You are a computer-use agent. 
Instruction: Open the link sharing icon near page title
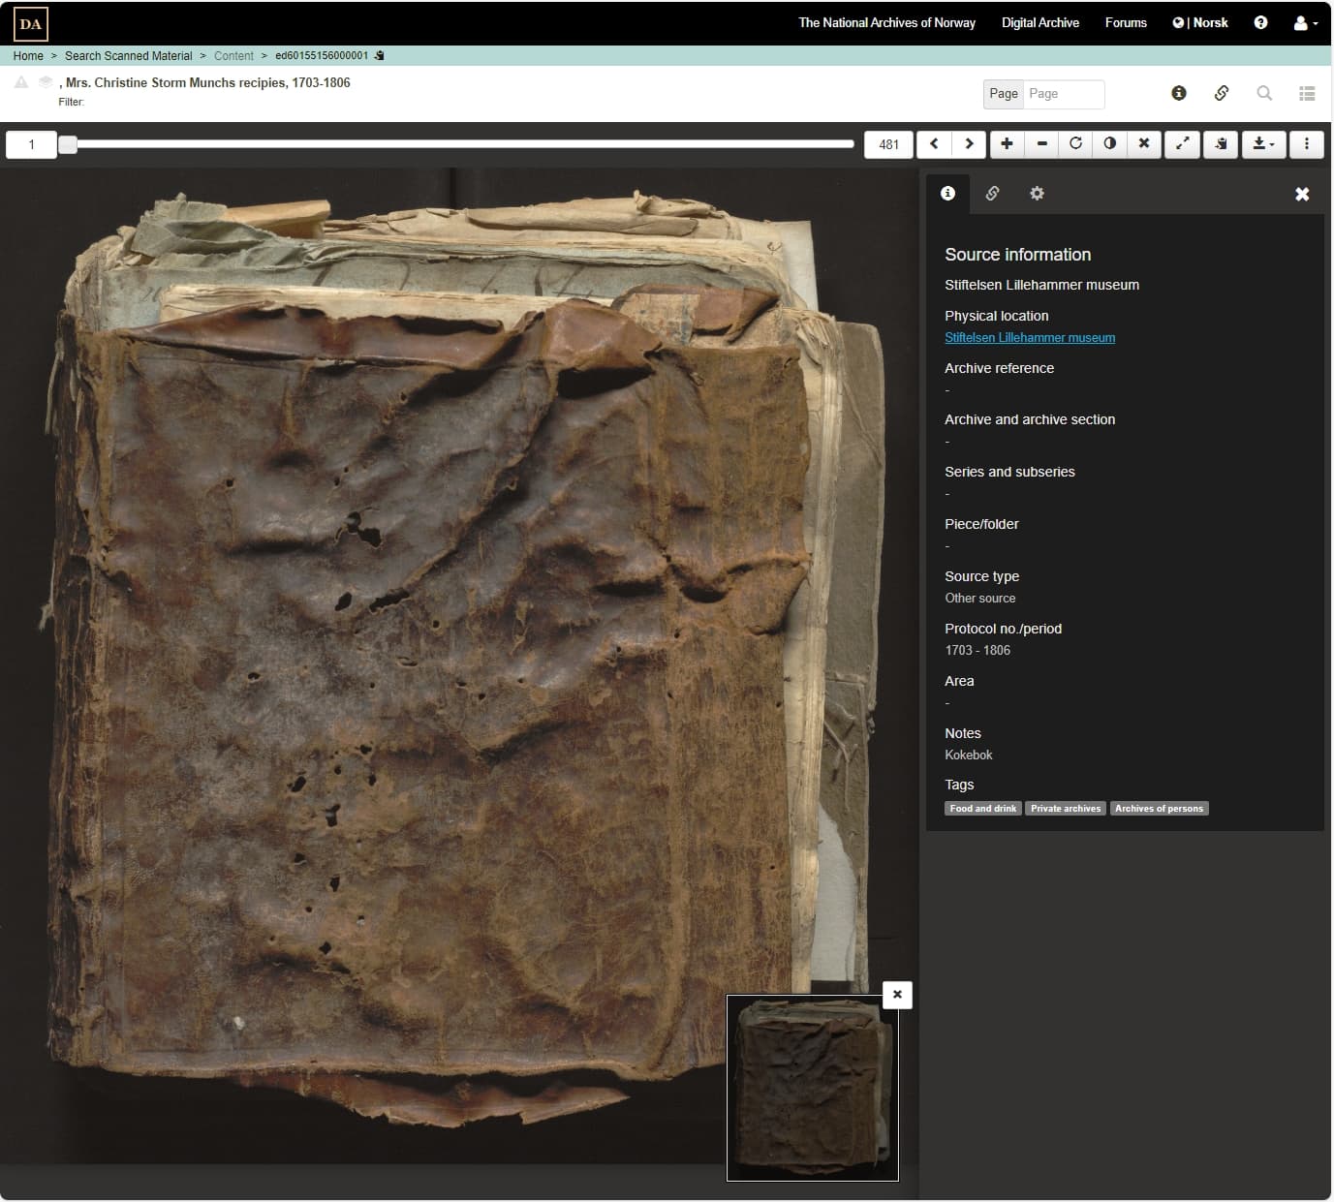coord(1222,93)
